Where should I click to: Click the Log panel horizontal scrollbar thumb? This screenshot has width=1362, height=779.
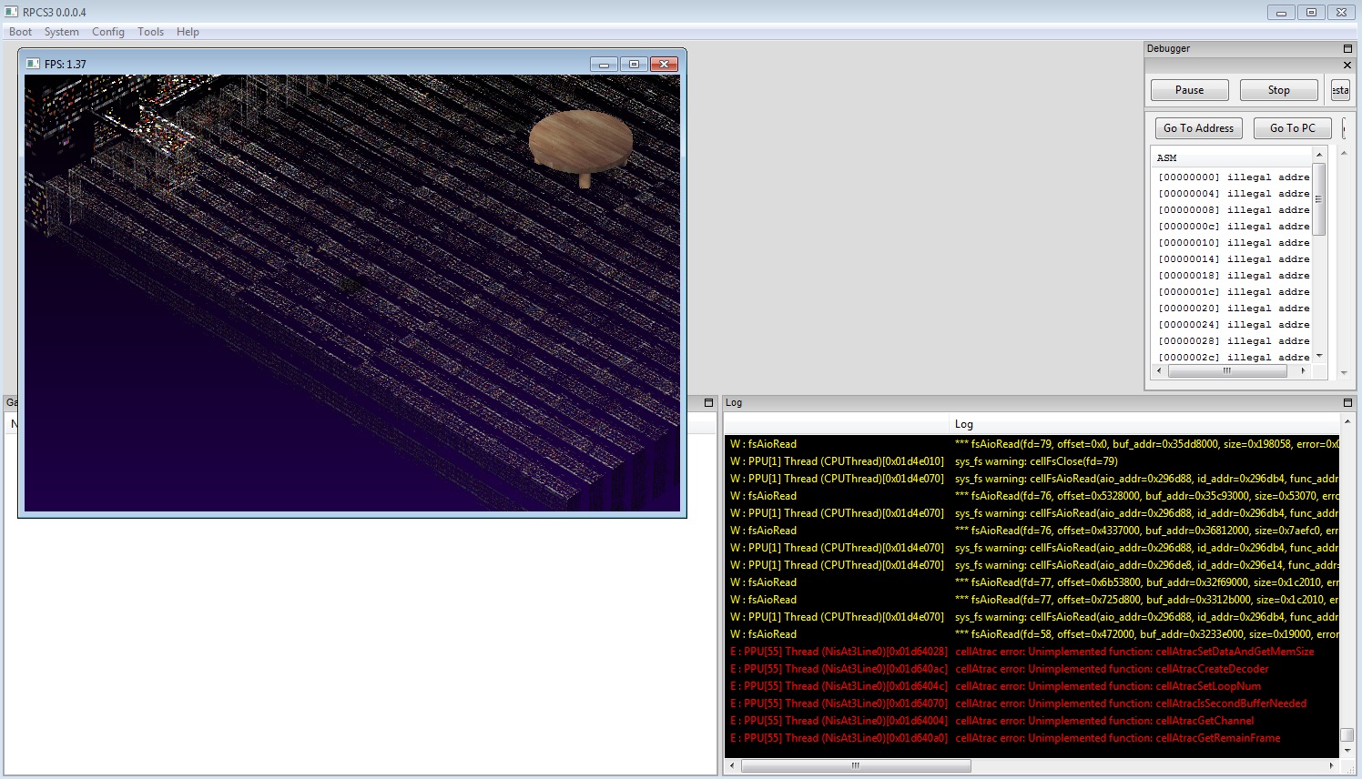pos(856,765)
